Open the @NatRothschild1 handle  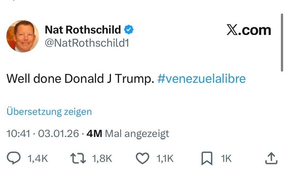pyautogui.click(x=87, y=43)
